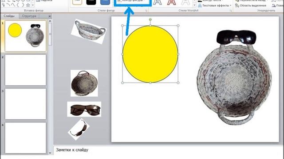
Task: Switch to Структура tab
Action: (x=29, y=16)
